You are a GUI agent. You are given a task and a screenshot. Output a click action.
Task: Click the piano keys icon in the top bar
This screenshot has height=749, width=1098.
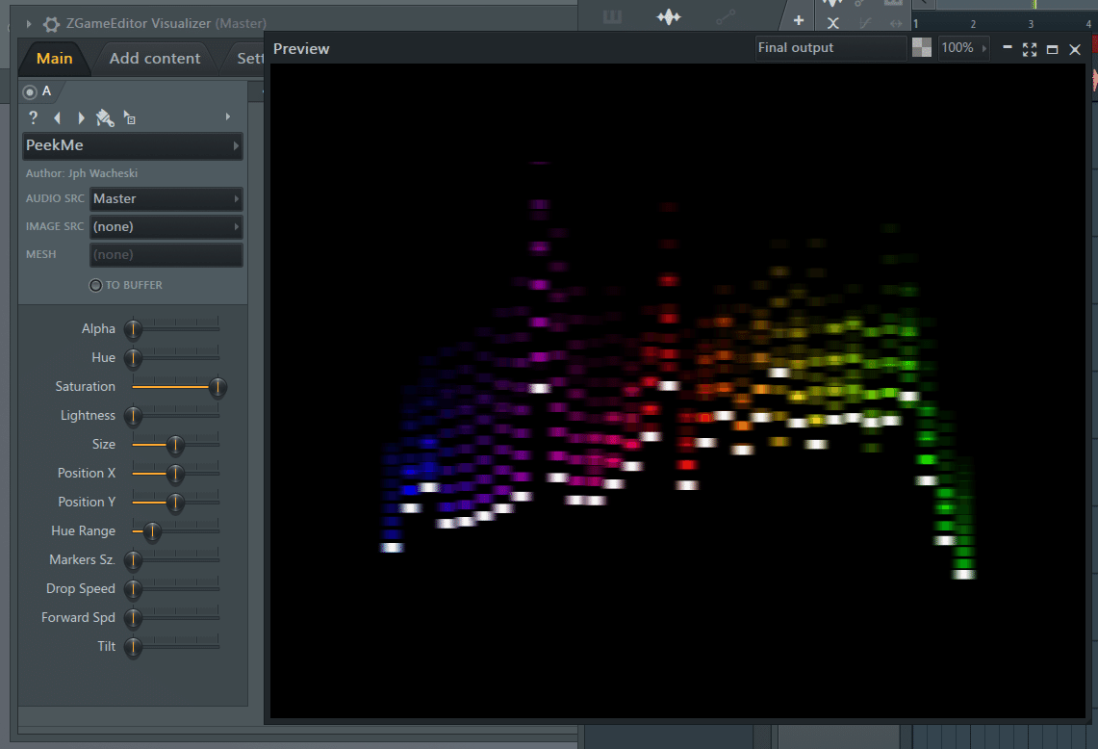click(612, 16)
